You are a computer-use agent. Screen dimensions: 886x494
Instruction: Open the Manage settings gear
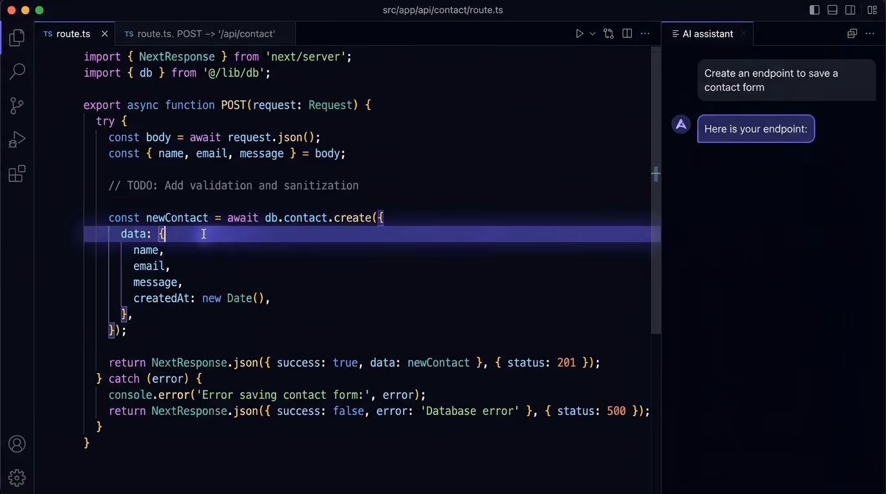pos(17,477)
